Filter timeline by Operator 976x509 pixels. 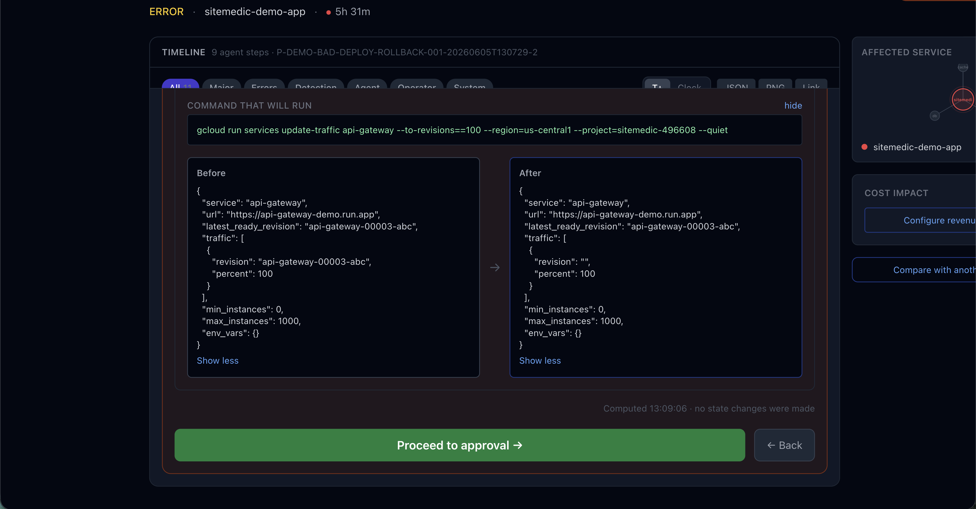(x=417, y=84)
